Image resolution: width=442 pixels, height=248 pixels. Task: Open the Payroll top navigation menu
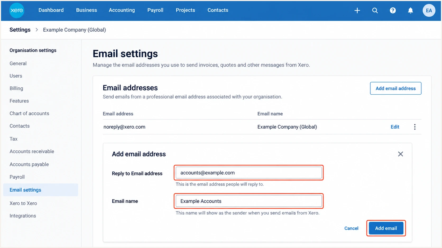(x=155, y=10)
